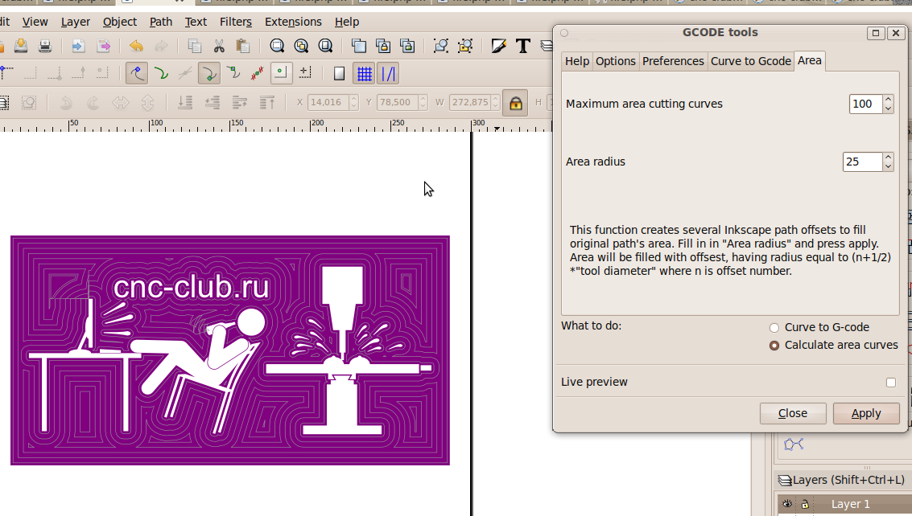Click the Cut scissors icon
912x516 pixels.
point(219,46)
